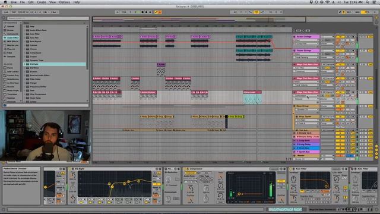
Task: Select the Samples browser category
Action: [x=11, y=56]
